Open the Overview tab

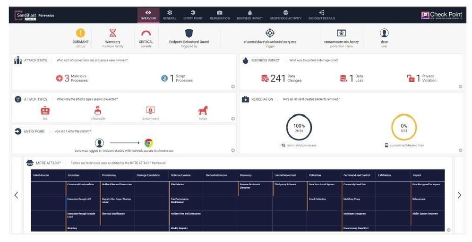pos(148,15)
